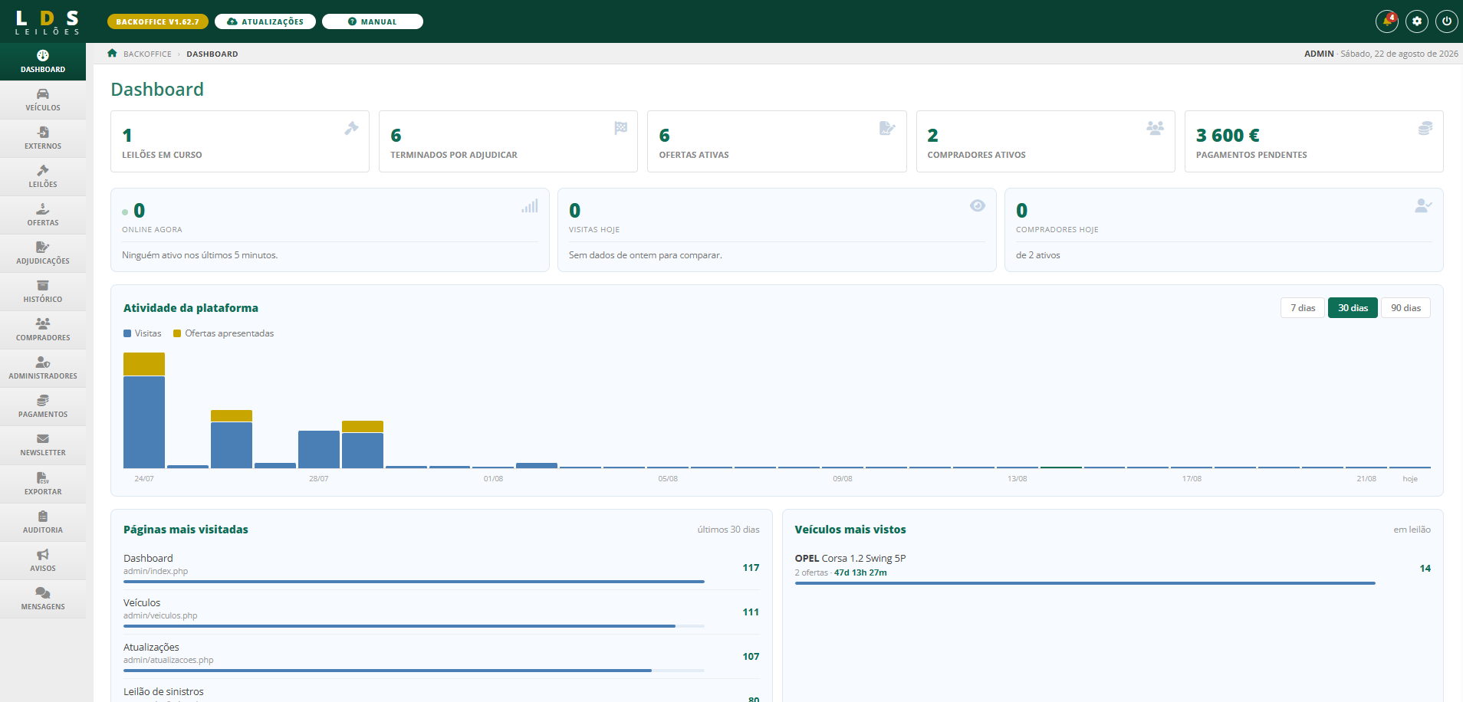Click the Veículos admin/veiculos.php row
The image size is (1463, 702).
[442, 612]
